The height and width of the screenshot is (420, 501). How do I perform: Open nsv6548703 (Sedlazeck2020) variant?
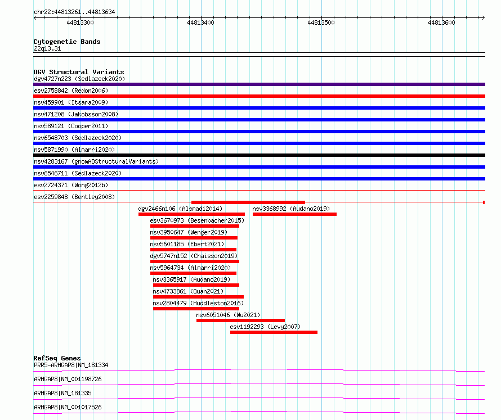[x=78, y=138]
